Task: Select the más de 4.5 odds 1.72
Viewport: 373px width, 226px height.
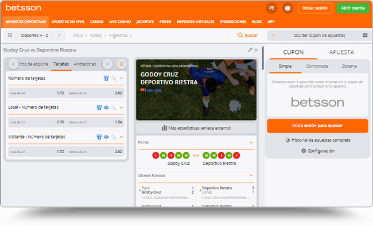Action: 37,93
